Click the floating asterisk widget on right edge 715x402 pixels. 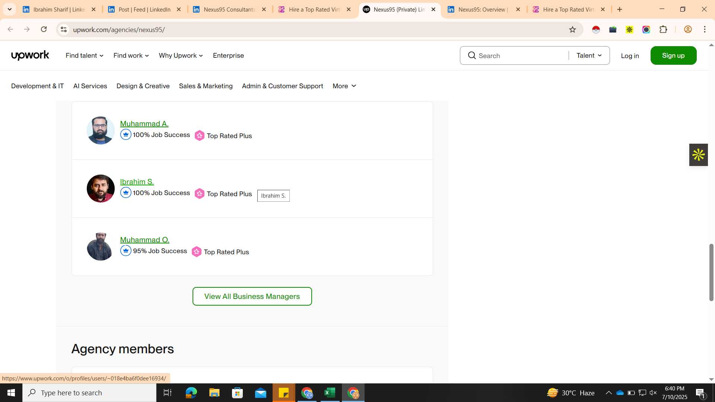point(698,155)
